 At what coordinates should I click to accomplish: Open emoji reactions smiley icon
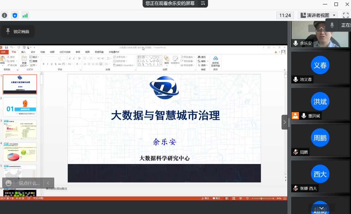point(9,183)
